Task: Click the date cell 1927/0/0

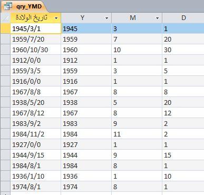Action: (x=36, y=144)
